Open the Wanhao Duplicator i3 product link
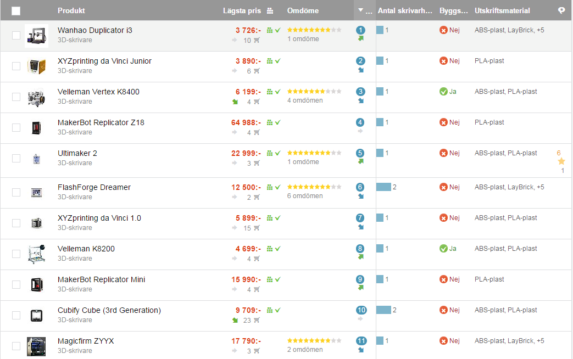 pyautogui.click(x=95, y=30)
